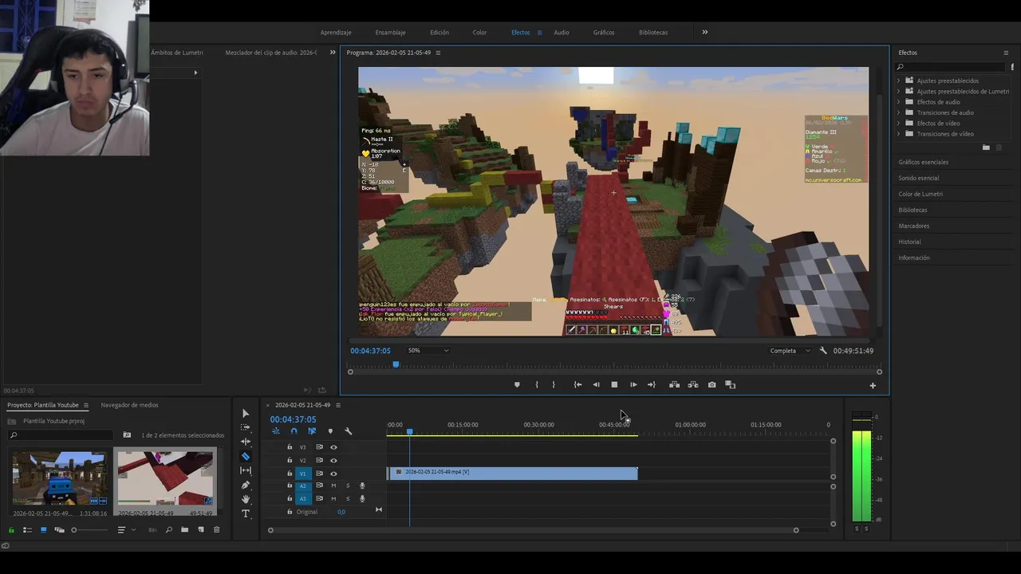
Task: Hide track V2 with eye icon
Action: coord(333,460)
